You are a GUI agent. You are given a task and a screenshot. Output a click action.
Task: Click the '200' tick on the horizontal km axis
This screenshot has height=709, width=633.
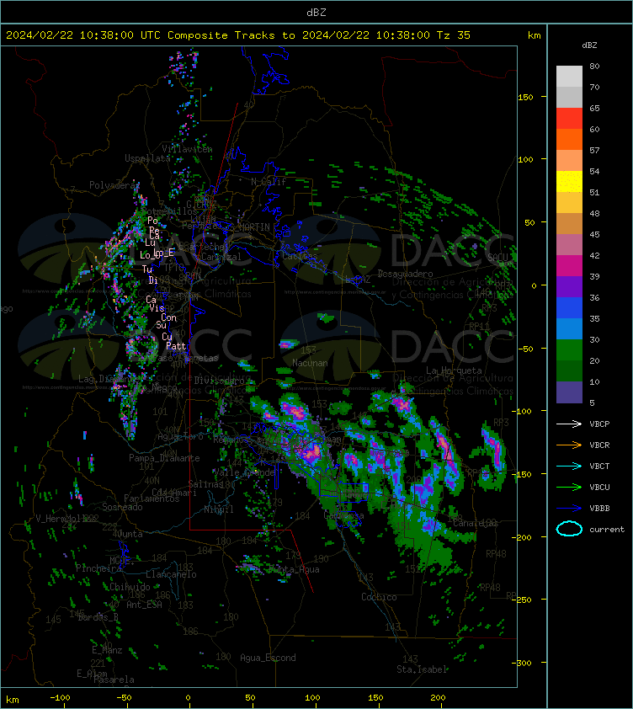click(x=438, y=698)
